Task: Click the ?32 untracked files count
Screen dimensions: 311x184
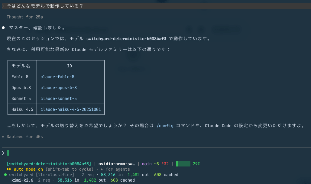Action: coord(165,164)
